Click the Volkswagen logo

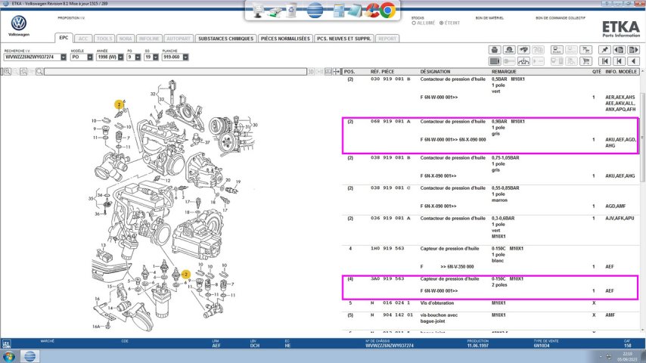click(x=19, y=23)
